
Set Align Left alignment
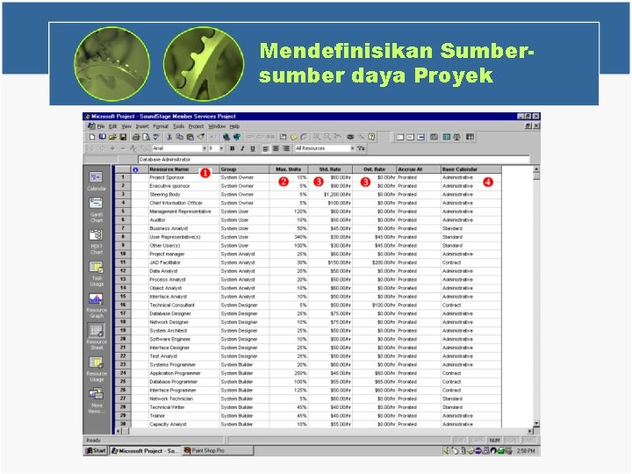point(266,148)
